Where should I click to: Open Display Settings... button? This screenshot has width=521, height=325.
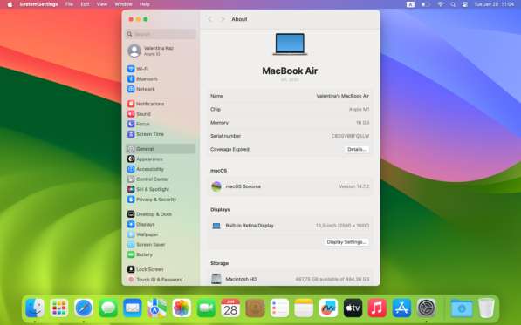pos(346,242)
